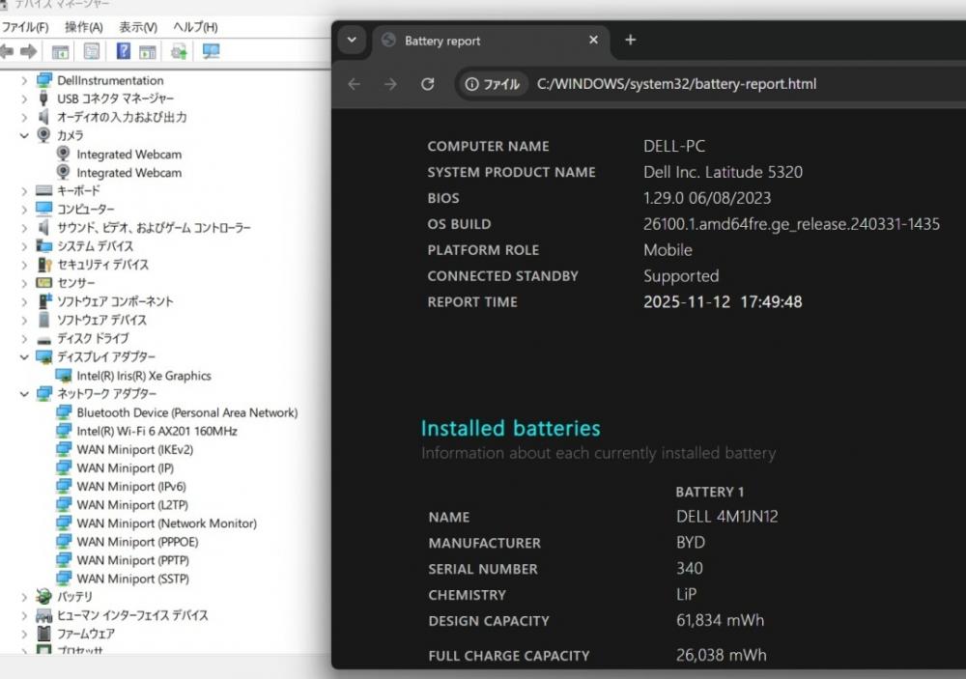Click the browser back arrow
Image resolution: width=966 pixels, height=679 pixels.
pos(354,84)
